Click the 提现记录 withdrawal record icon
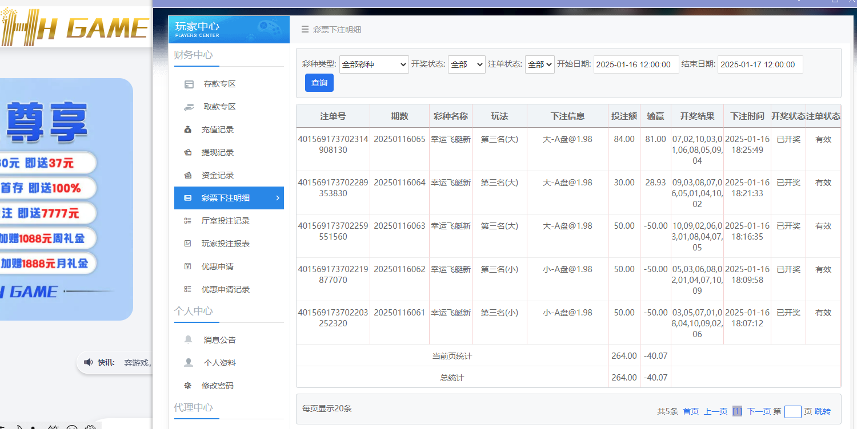 coord(189,152)
